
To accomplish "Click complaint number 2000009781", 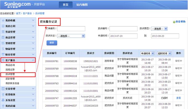I will 52,61.
